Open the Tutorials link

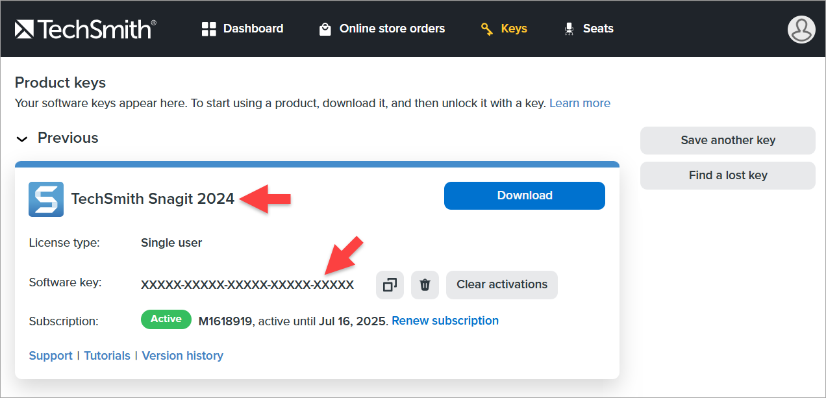click(x=107, y=356)
